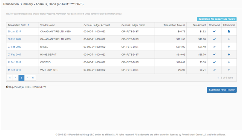The width and height of the screenshot is (242, 136).
Task: Toggle reviewed checkmark for SHELL transaction
Action: pos(214,47)
